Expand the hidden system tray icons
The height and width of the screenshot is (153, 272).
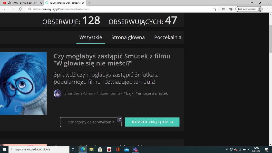click(227, 149)
